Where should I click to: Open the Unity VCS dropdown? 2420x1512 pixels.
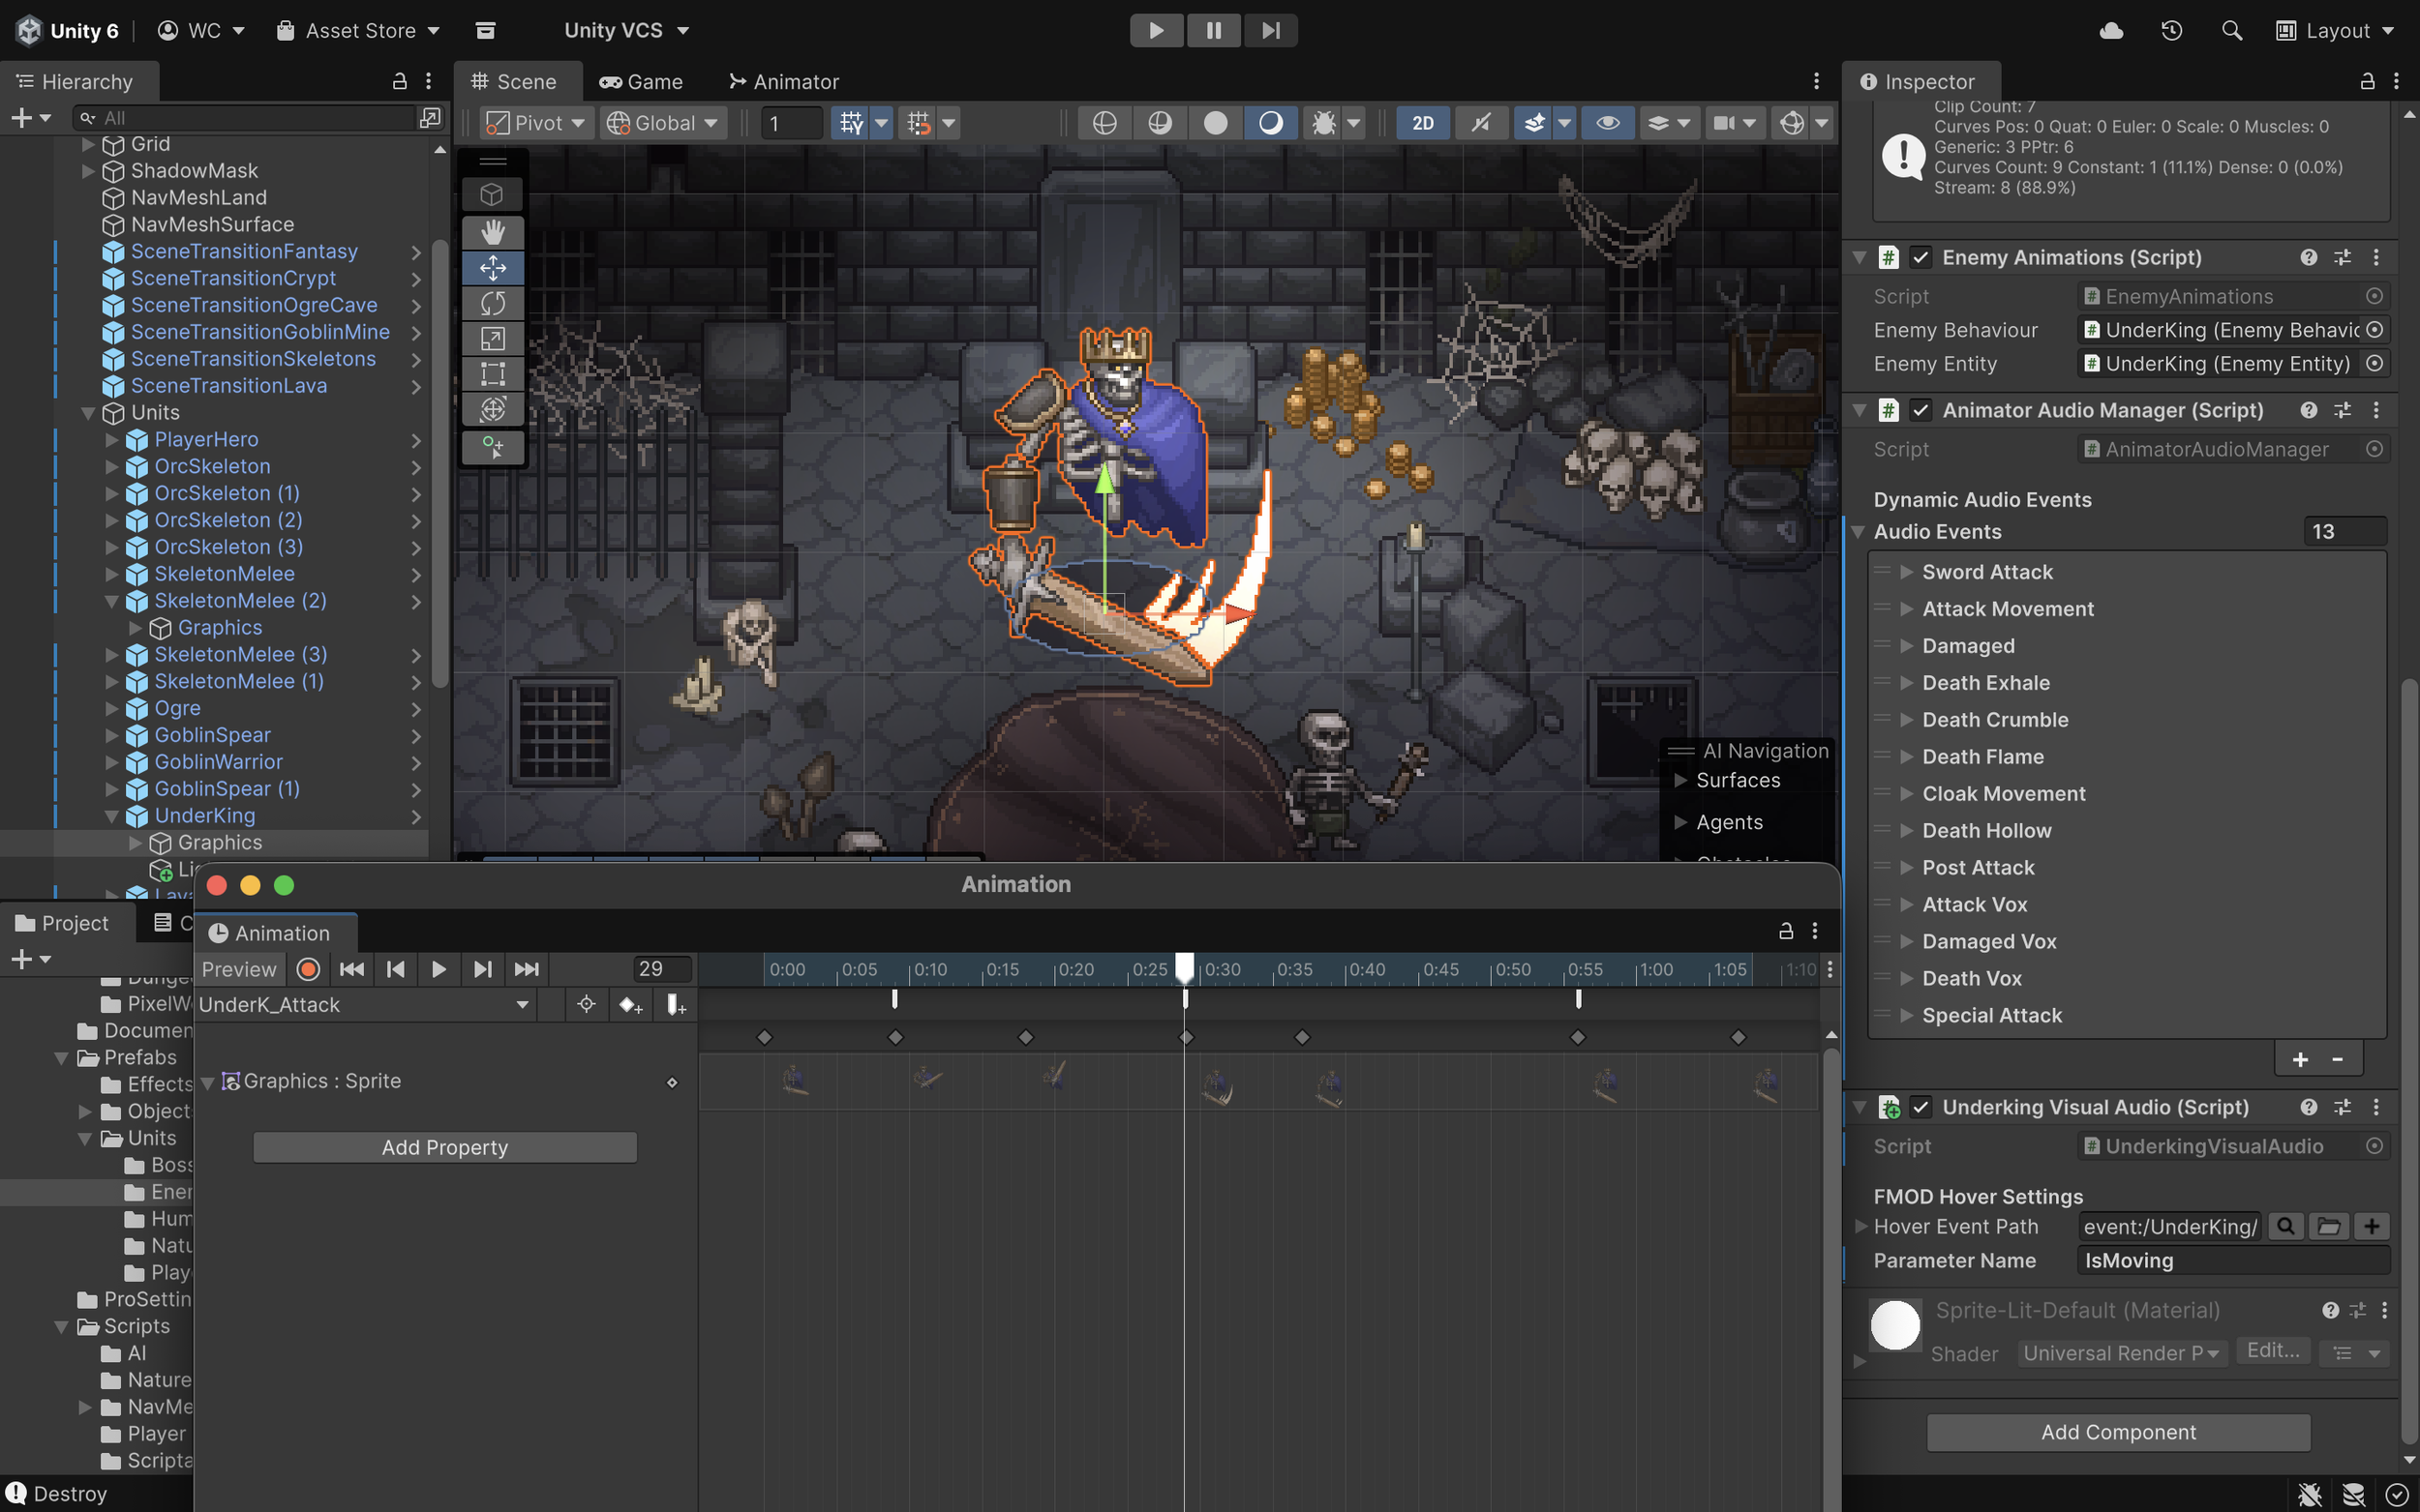click(626, 31)
